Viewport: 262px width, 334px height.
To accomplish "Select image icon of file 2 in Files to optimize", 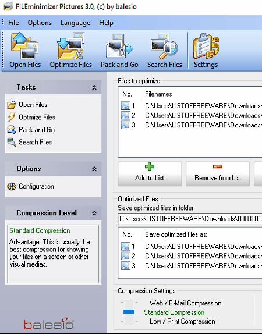I will (126, 115).
